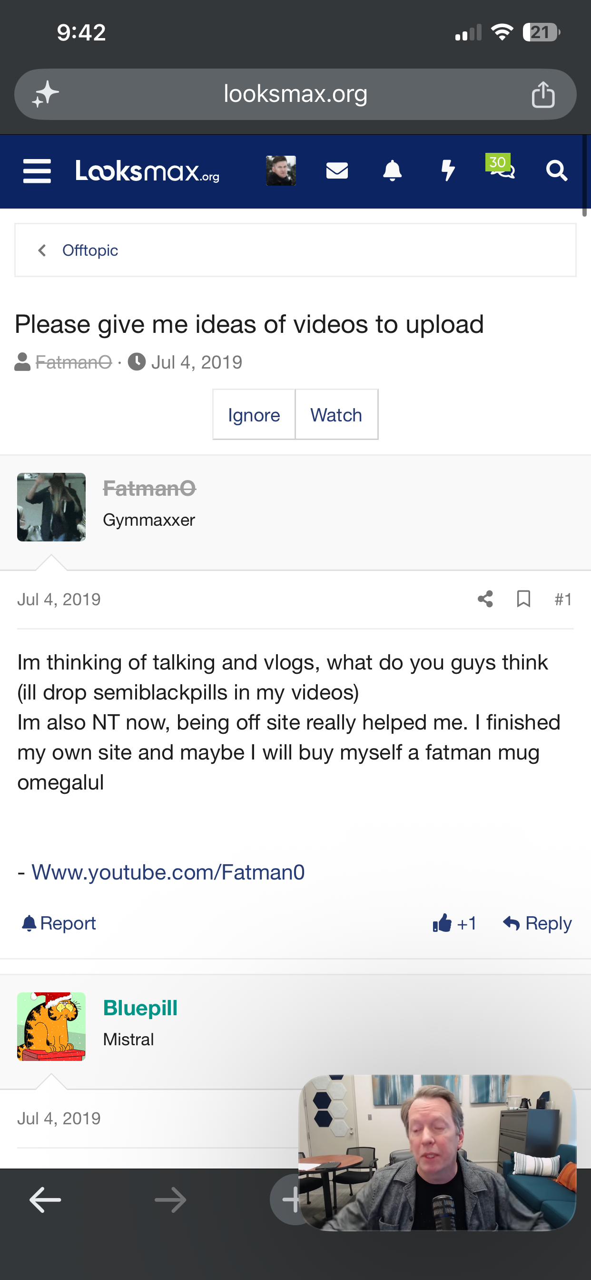Open the Looksmax.org home logo
591x1280 pixels.
(x=148, y=171)
